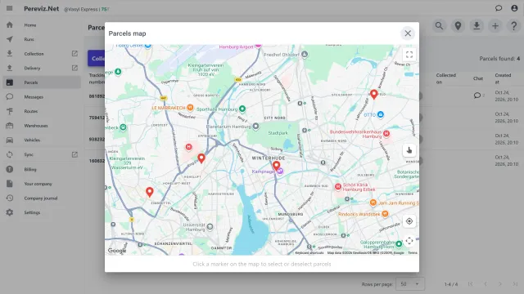Close the Parcels map dialog
Screen dimensions: 524x294
[408, 33]
